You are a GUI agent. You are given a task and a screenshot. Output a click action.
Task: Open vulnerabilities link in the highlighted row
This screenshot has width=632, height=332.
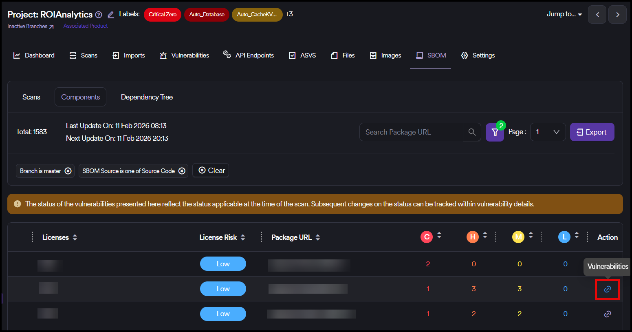pos(607,289)
